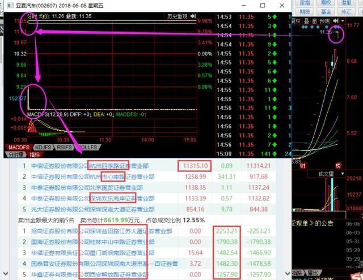Click net amount 917.68 cell

point(259,176)
